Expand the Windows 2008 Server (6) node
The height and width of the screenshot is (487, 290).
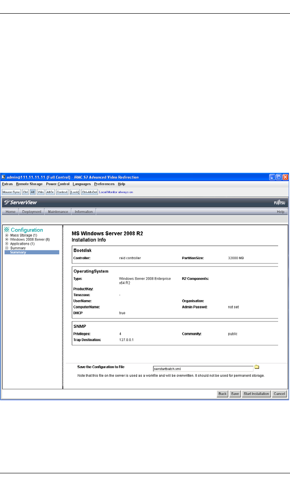tap(7, 239)
